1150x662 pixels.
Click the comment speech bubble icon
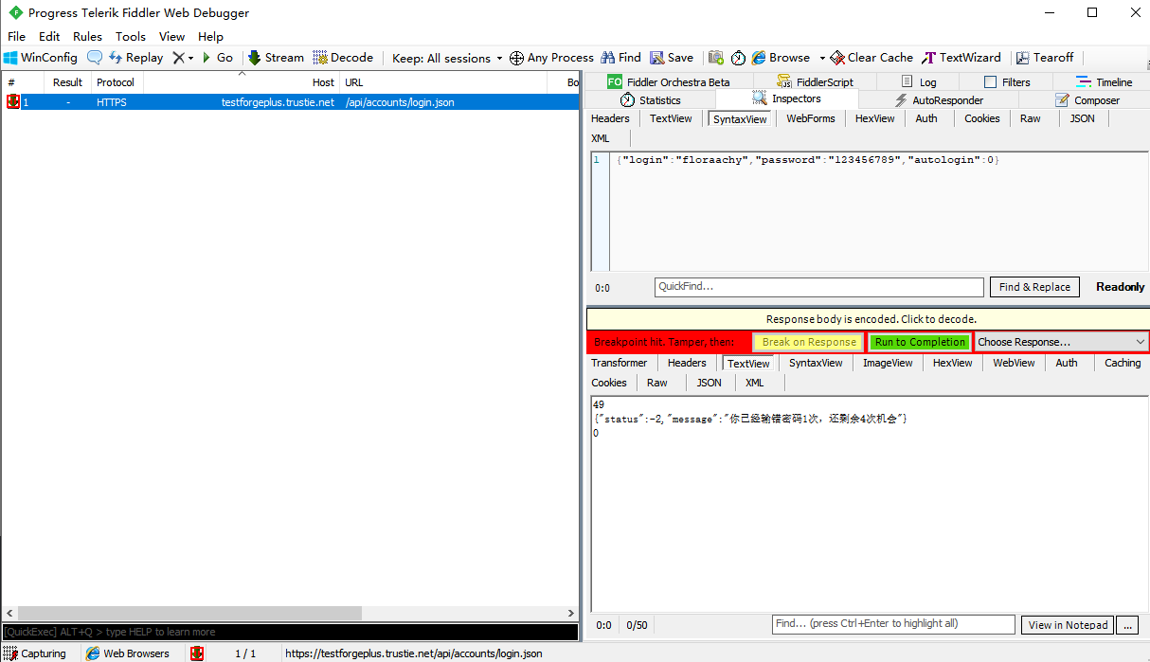click(x=95, y=58)
